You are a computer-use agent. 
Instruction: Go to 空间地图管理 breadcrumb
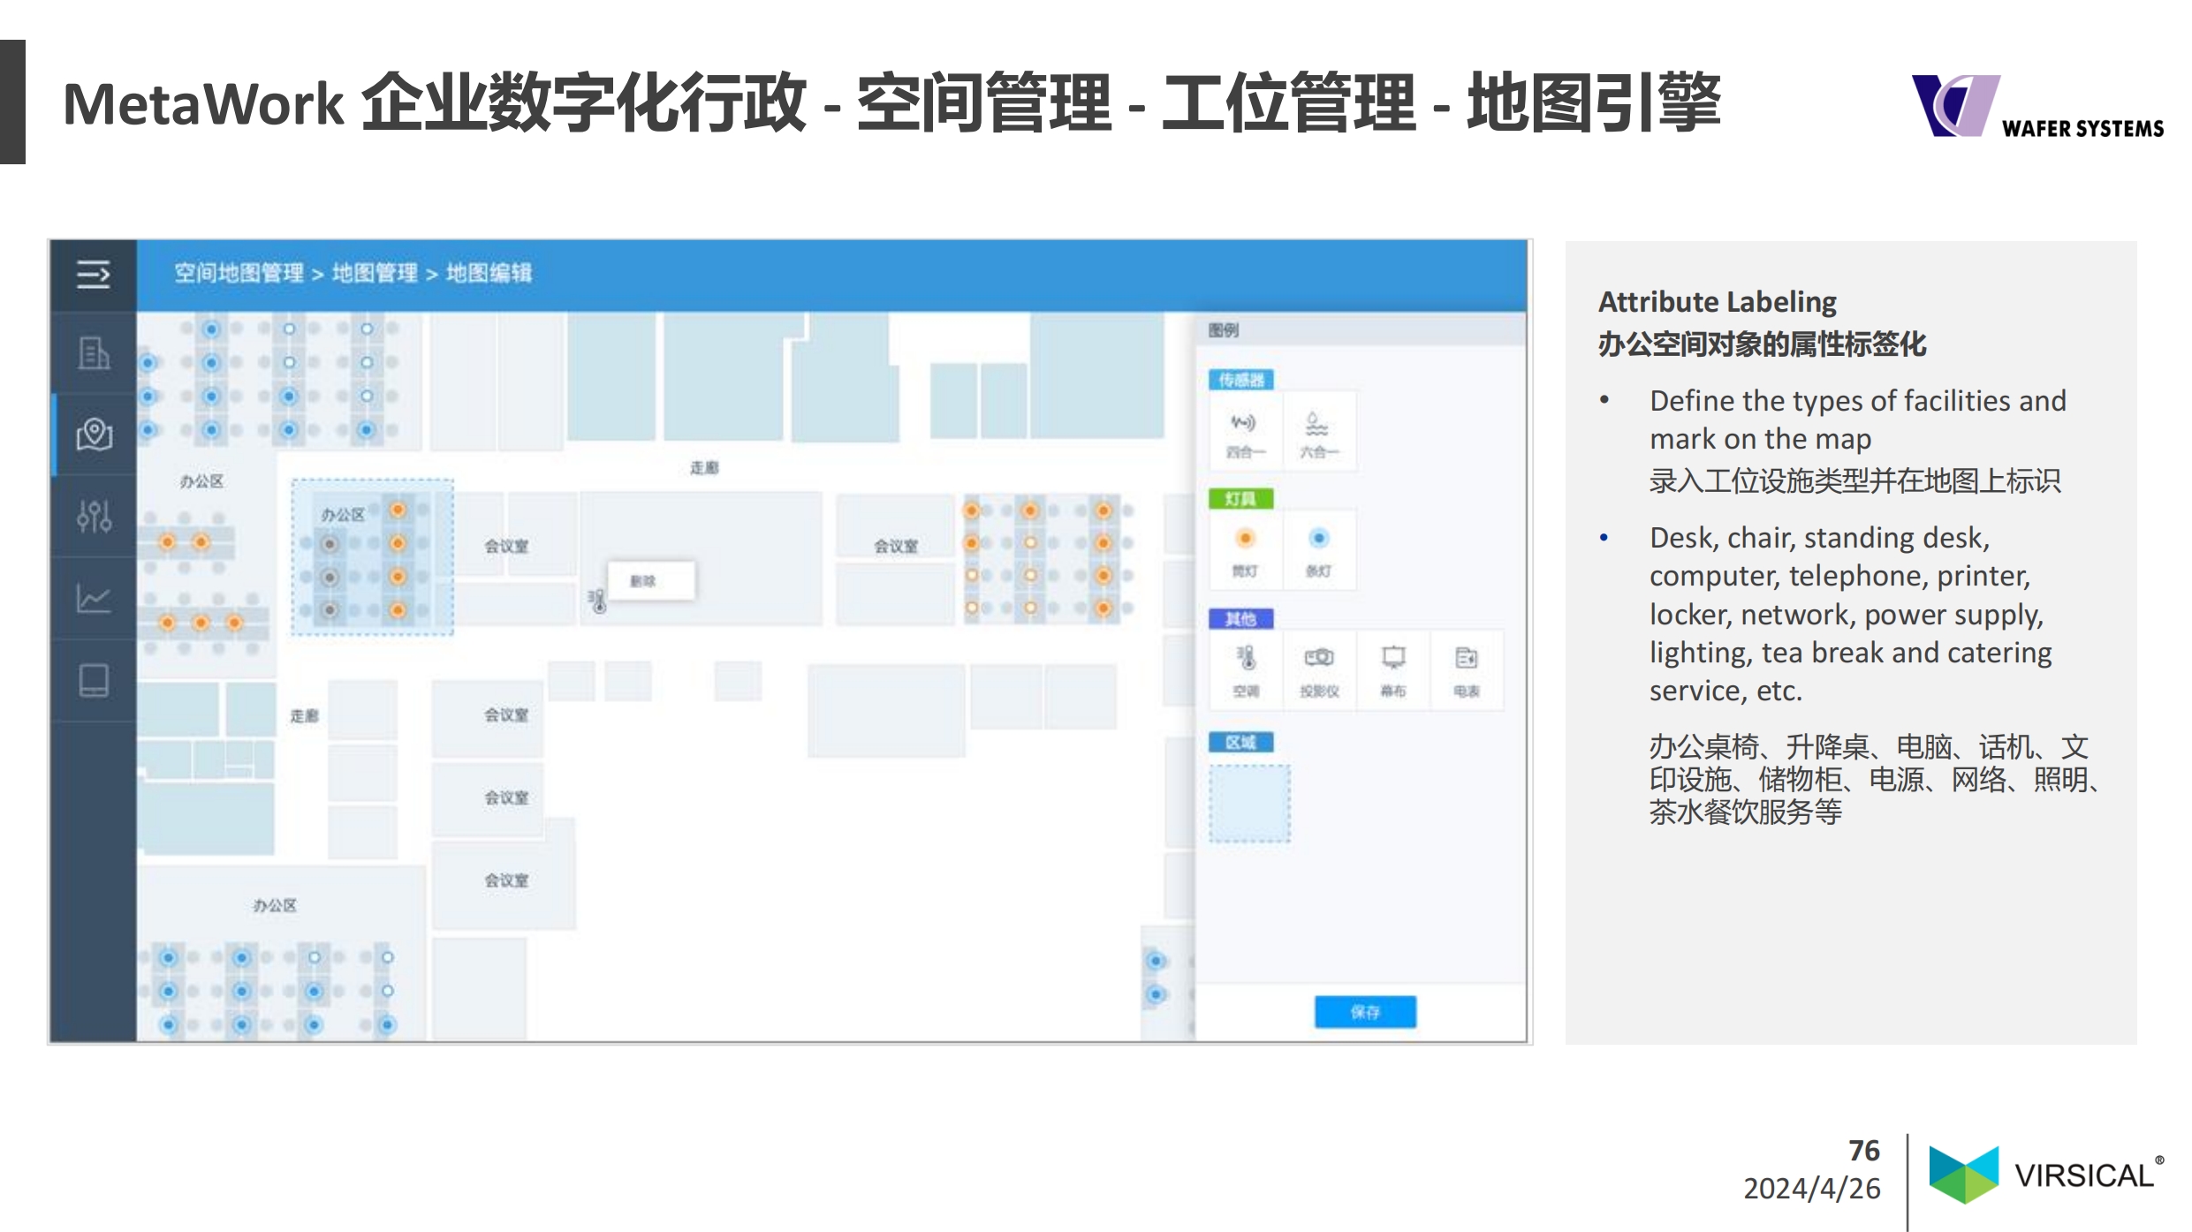(239, 274)
